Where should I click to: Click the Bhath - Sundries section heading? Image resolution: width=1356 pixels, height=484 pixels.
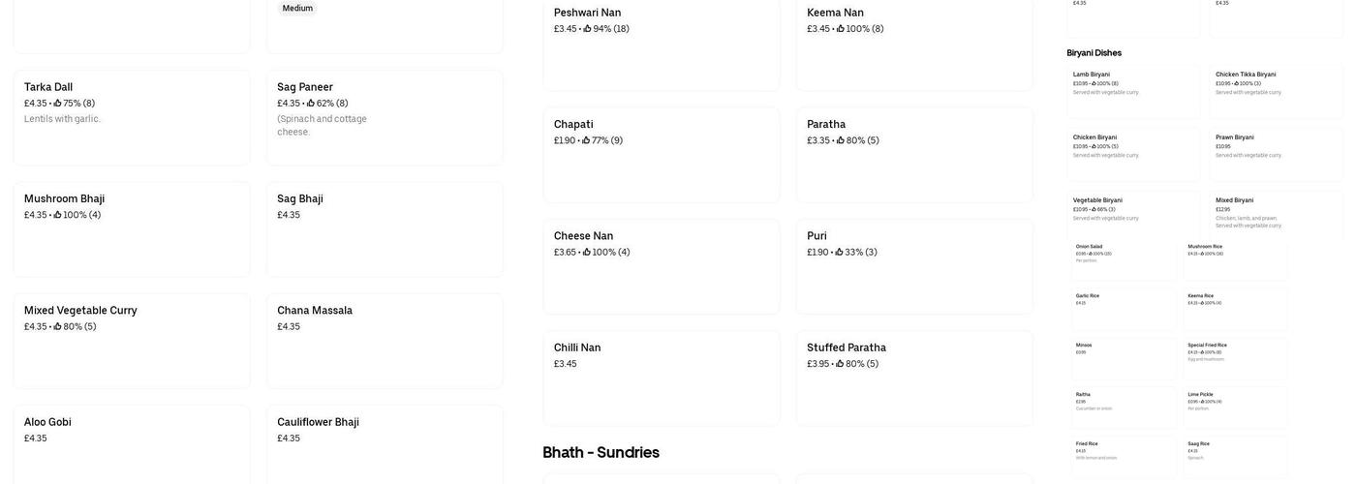pos(601,452)
